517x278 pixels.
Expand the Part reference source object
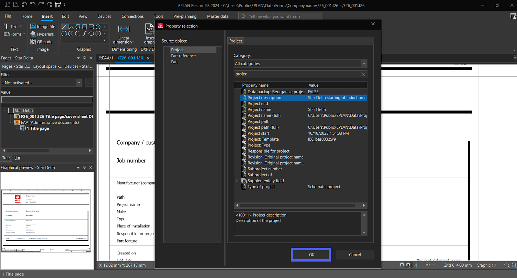pos(166,56)
